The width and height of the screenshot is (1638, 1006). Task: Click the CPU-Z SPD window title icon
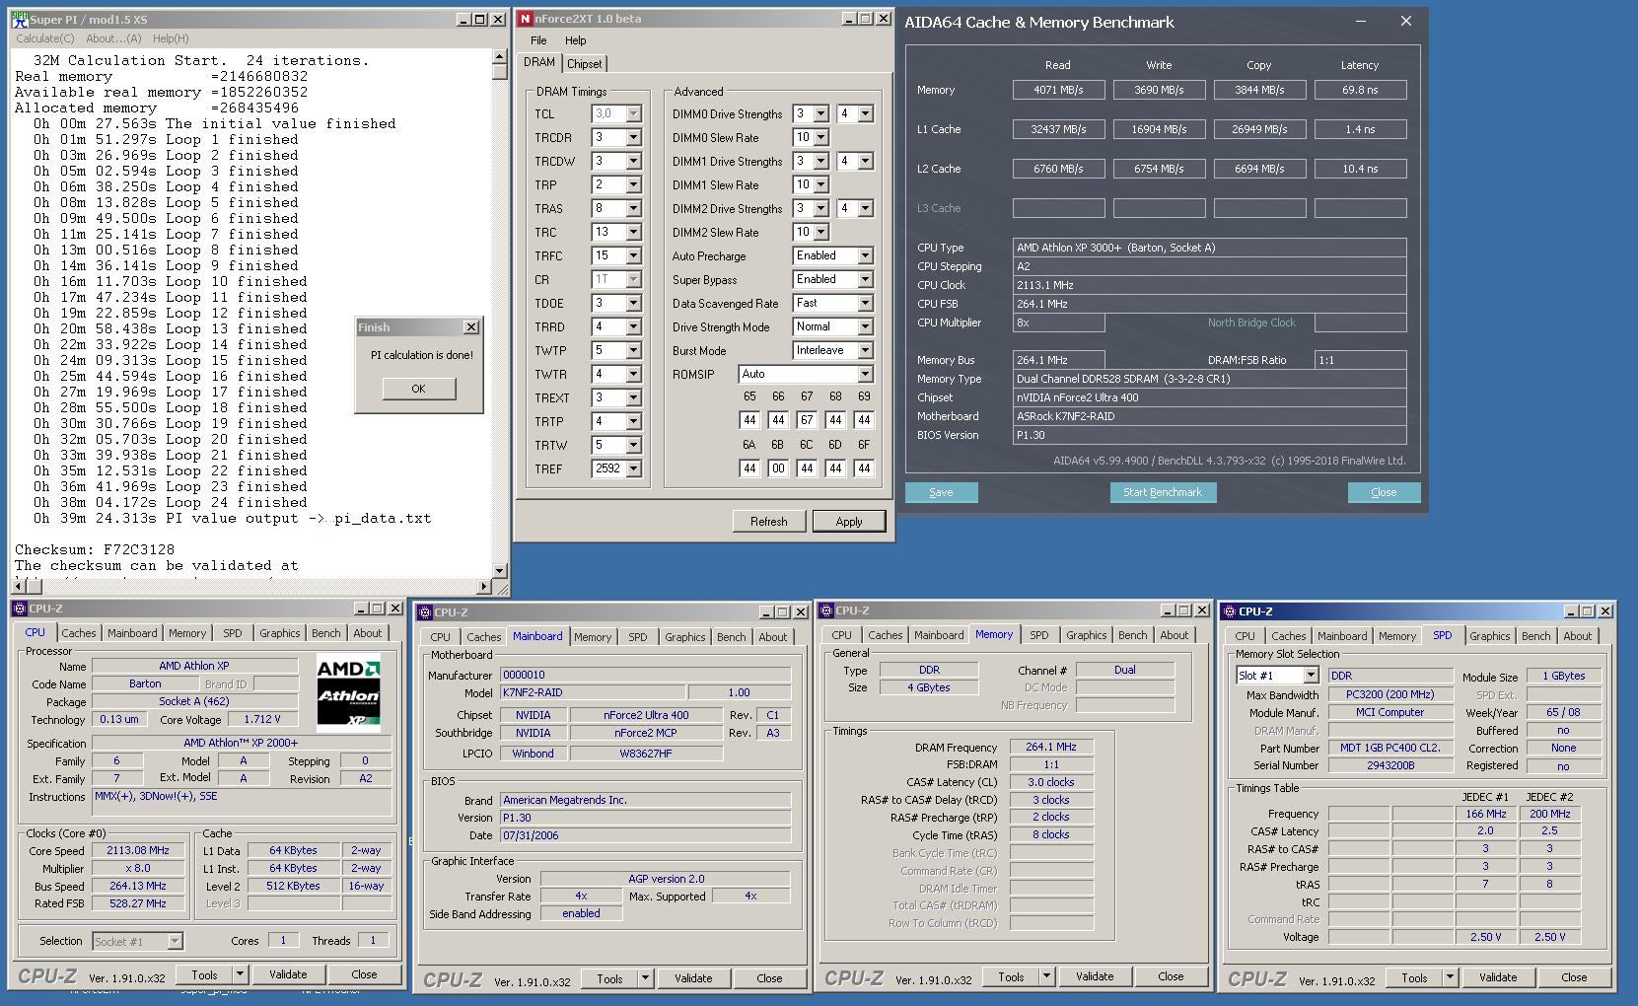tap(1231, 611)
